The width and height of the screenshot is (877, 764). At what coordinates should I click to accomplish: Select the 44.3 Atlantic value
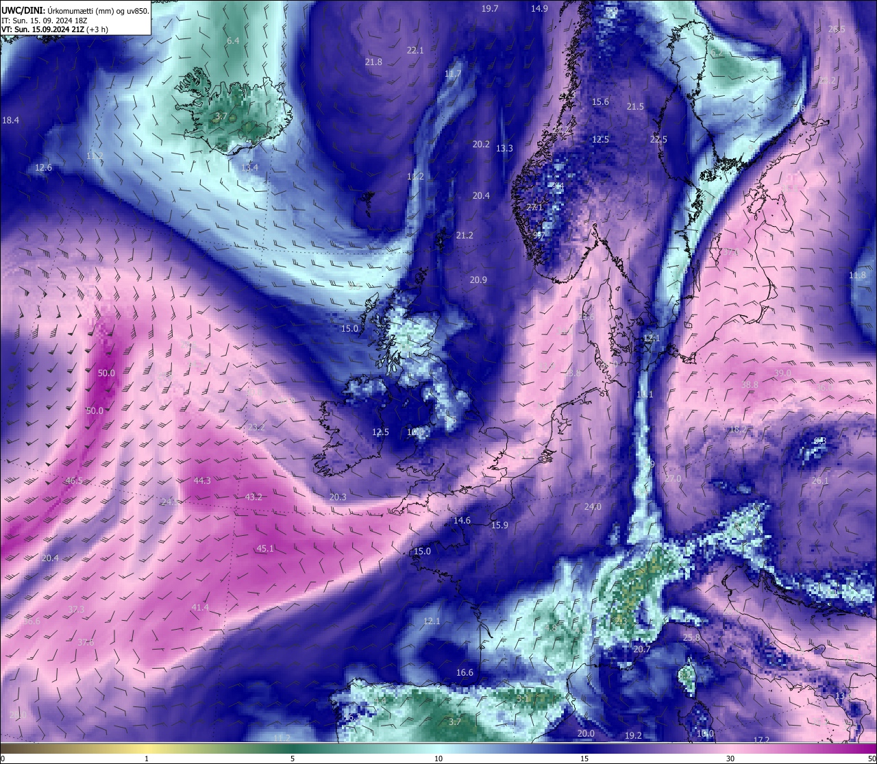click(x=202, y=480)
